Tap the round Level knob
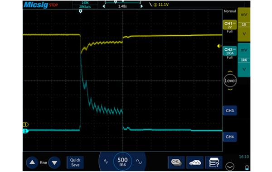 pyautogui.click(x=230, y=81)
